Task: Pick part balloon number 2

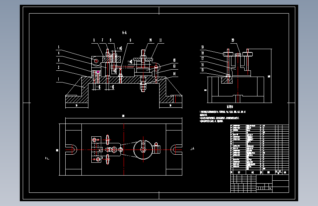Action: click(59, 67)
